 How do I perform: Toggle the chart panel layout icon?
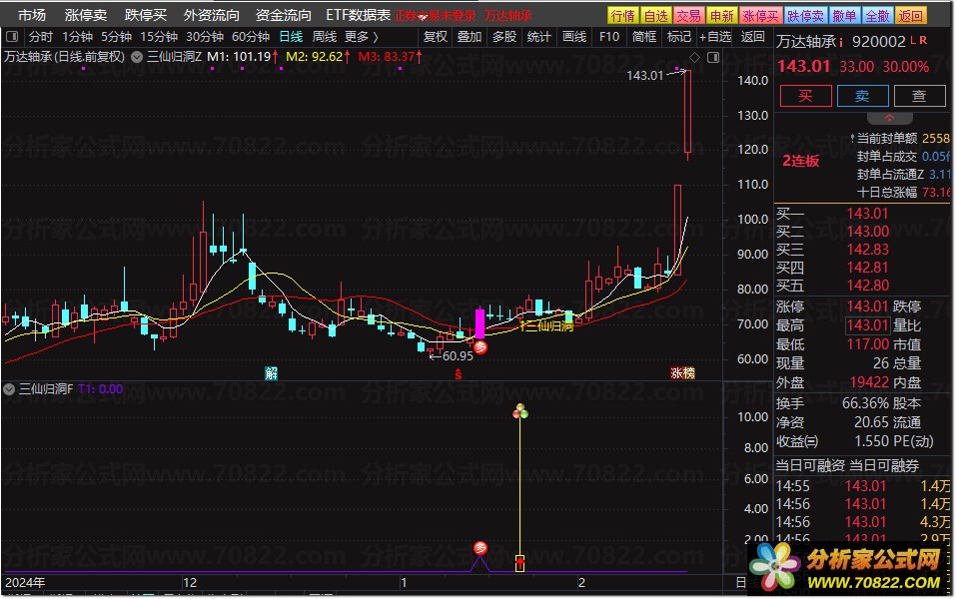tap(713, 57)
